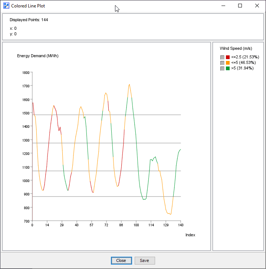Select the "<=2.5 (21.53%)" legend label

[x=245, y=57]
